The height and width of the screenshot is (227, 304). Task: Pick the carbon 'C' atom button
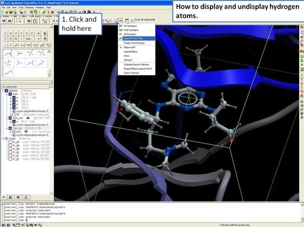tap(5, 33)
